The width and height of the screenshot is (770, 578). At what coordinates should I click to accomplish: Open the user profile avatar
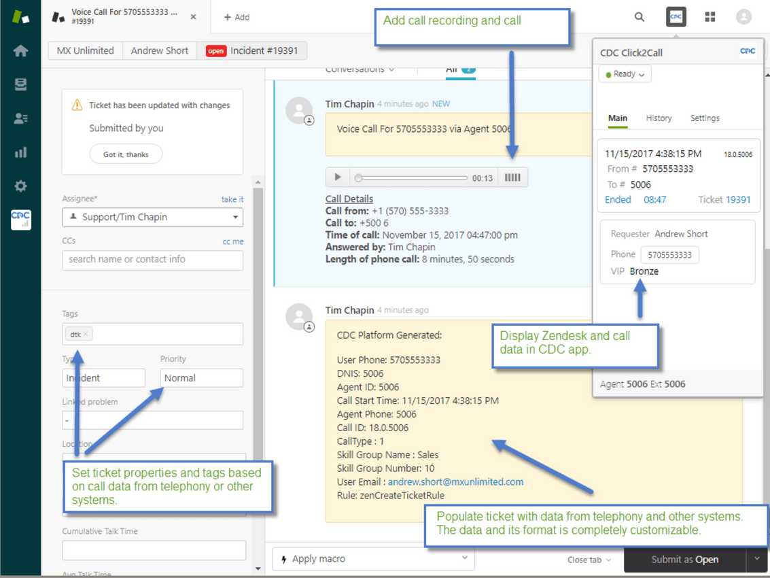coord(743,16)
